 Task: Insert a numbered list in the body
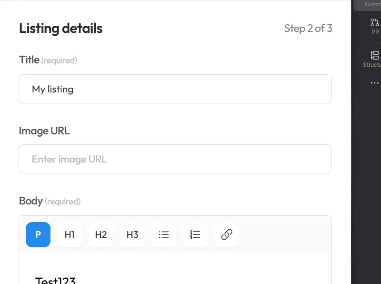tap(195, 234)
